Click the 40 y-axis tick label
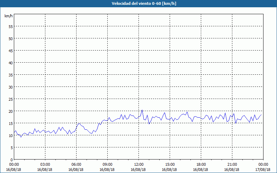 [x=11, y=63]
